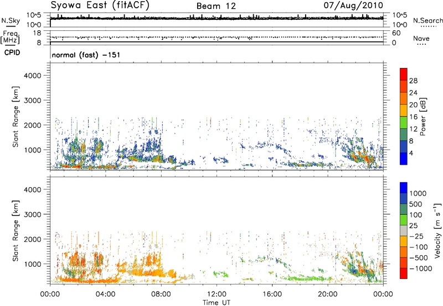This screenshot has width=443, height=306.
Task: Click the "normal (fast) -151" mode text
Action: tap(86, 55)
